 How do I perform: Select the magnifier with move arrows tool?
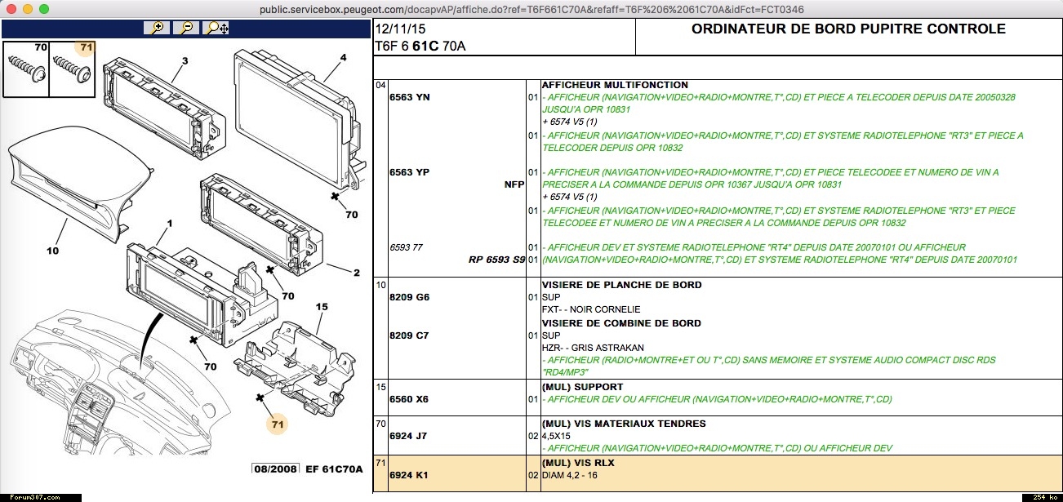[218, 28]
